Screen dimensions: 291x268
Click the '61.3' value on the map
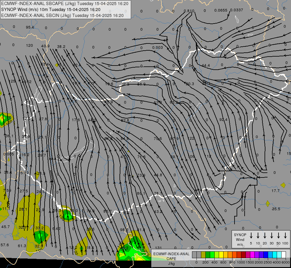click(x=22, y=246)
